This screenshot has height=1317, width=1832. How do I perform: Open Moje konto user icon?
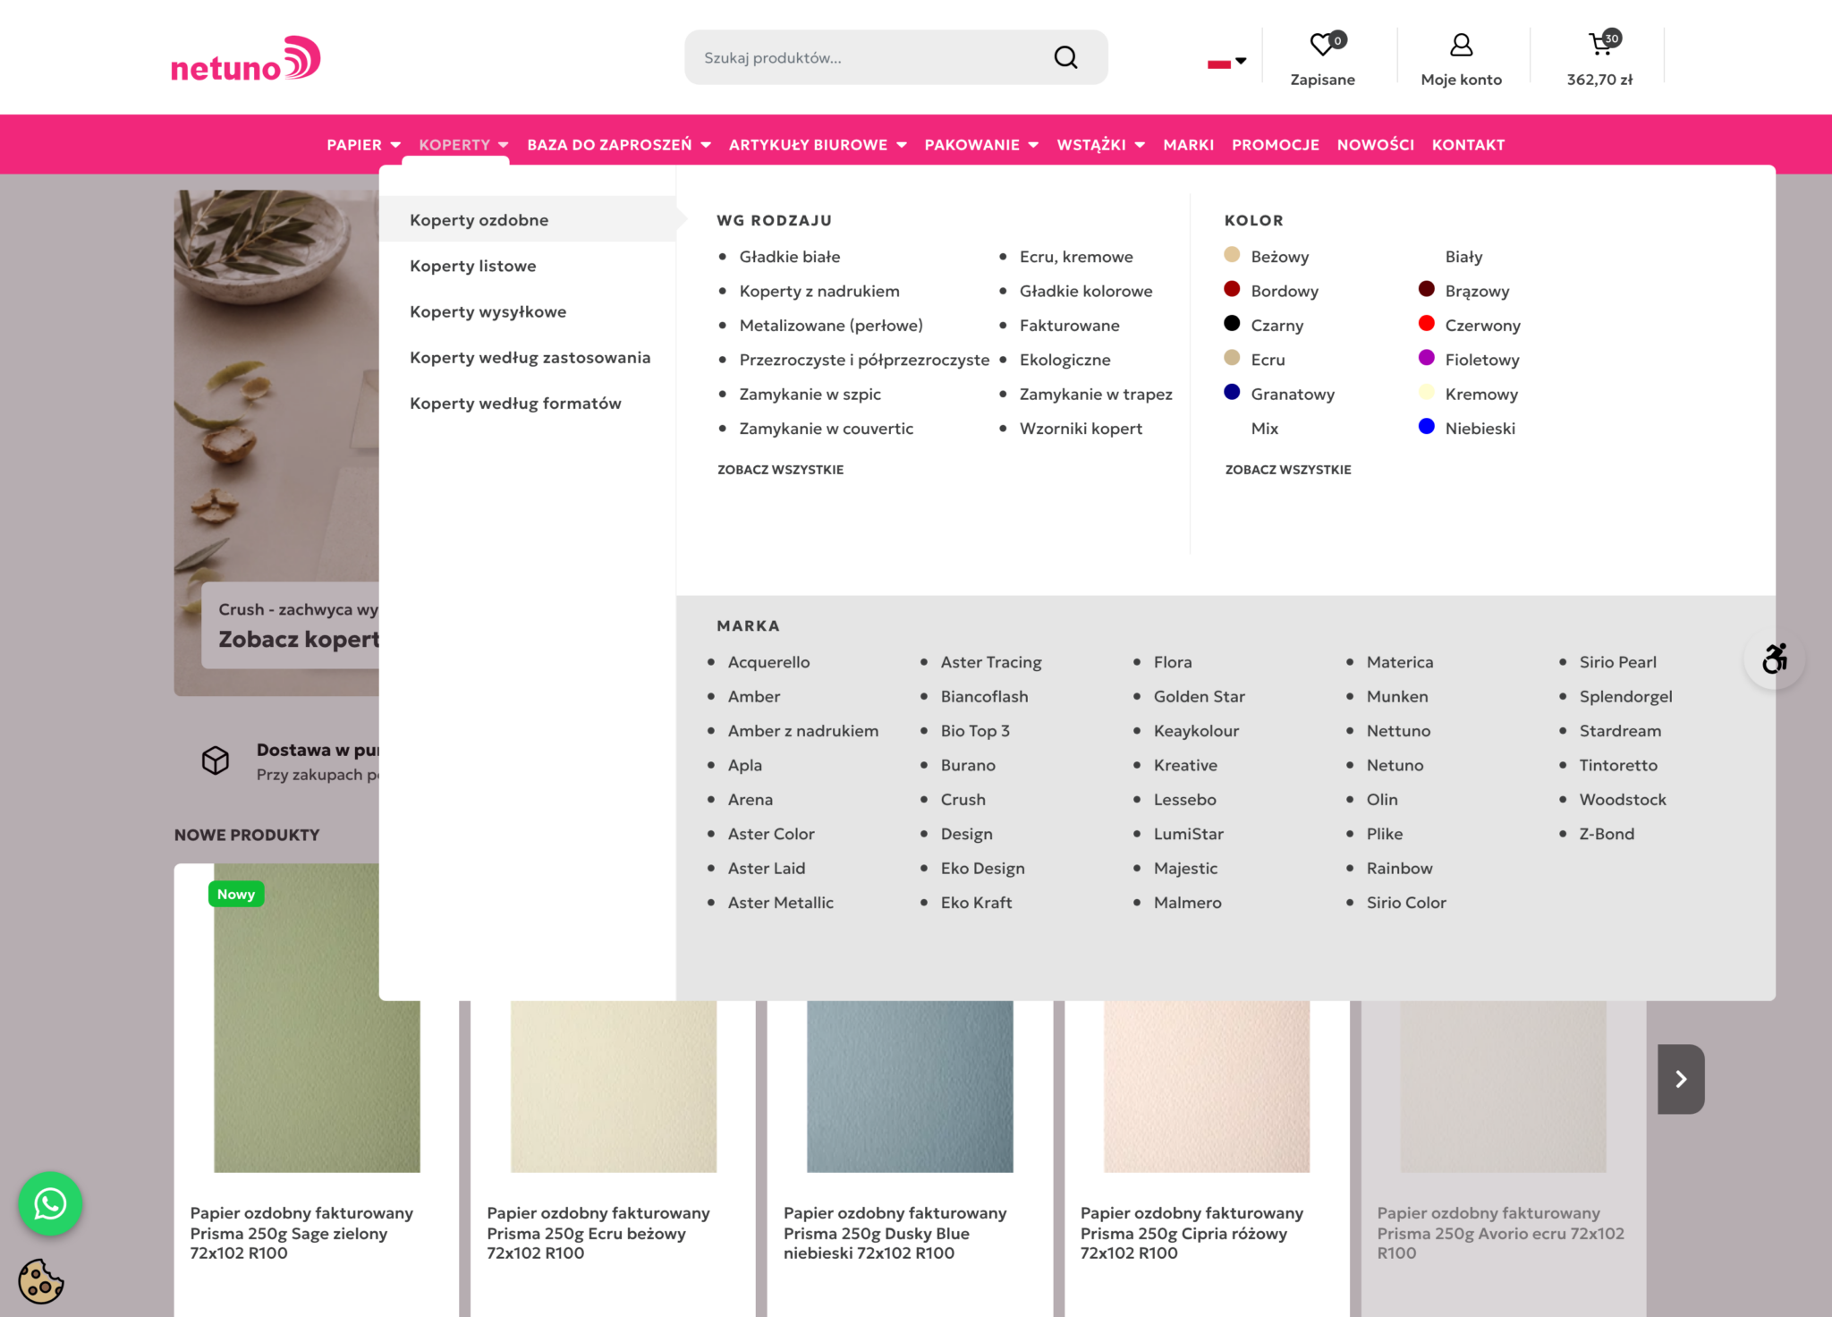click(x=1461, y=44)
